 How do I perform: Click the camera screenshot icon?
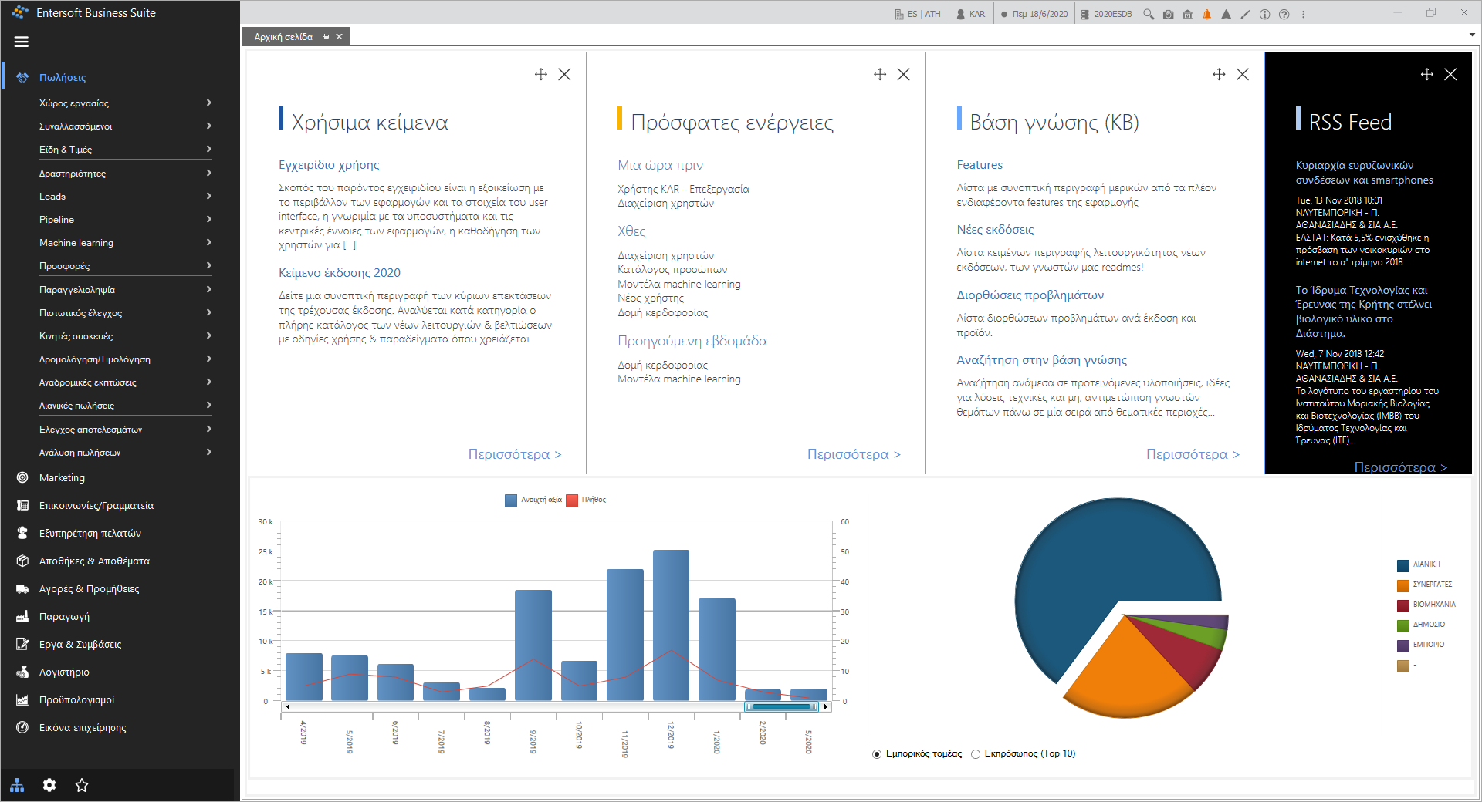click(x=1169, y=14)
